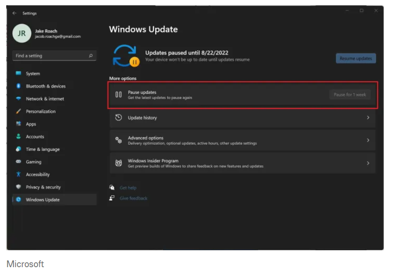Image resolution: width=393 pixels, height=272 pixels.
Task: Click the Windows Insider cat icon
Action: pyautogui.click(x=118, y=163)
